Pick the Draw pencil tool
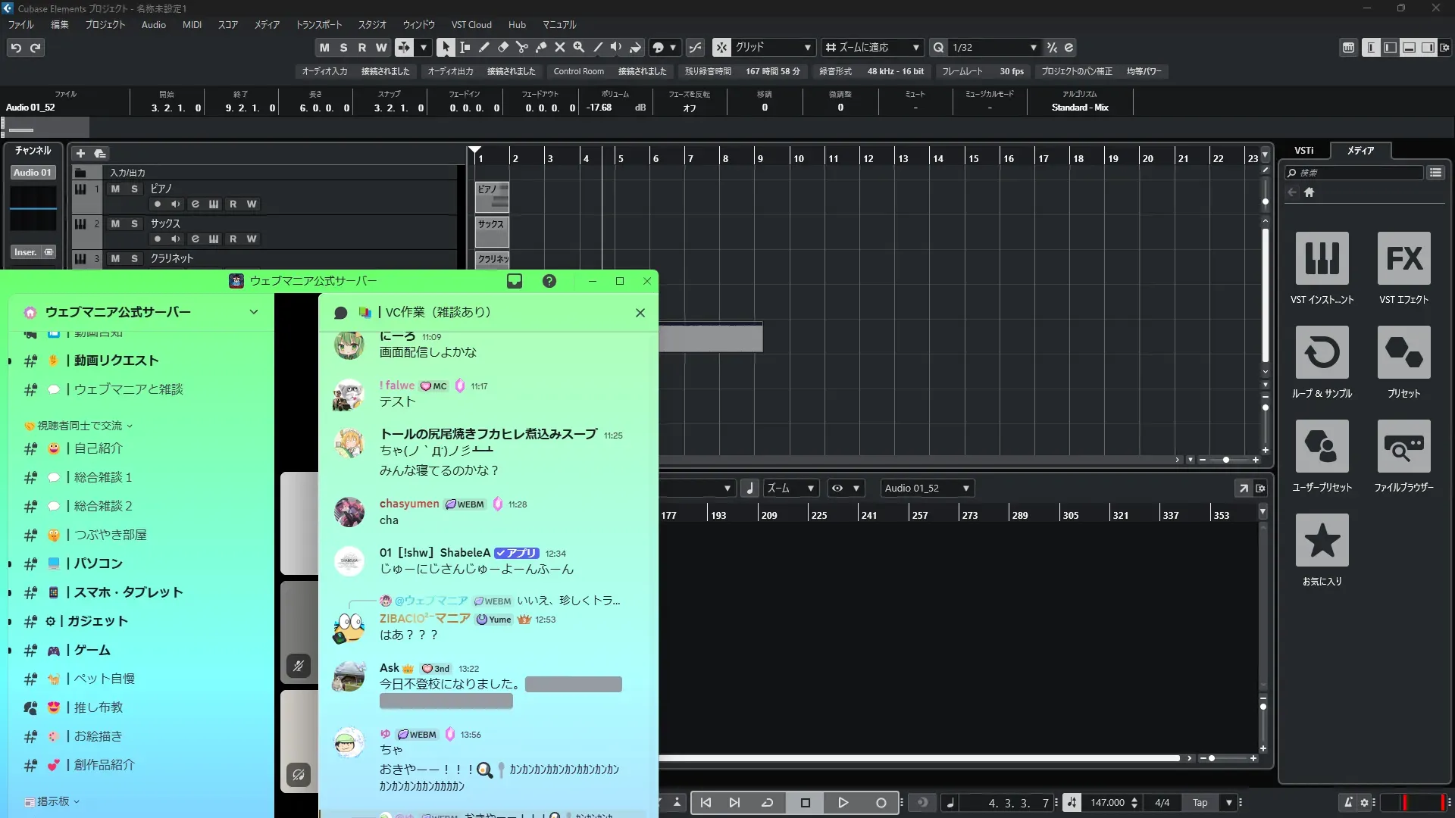 484,47
